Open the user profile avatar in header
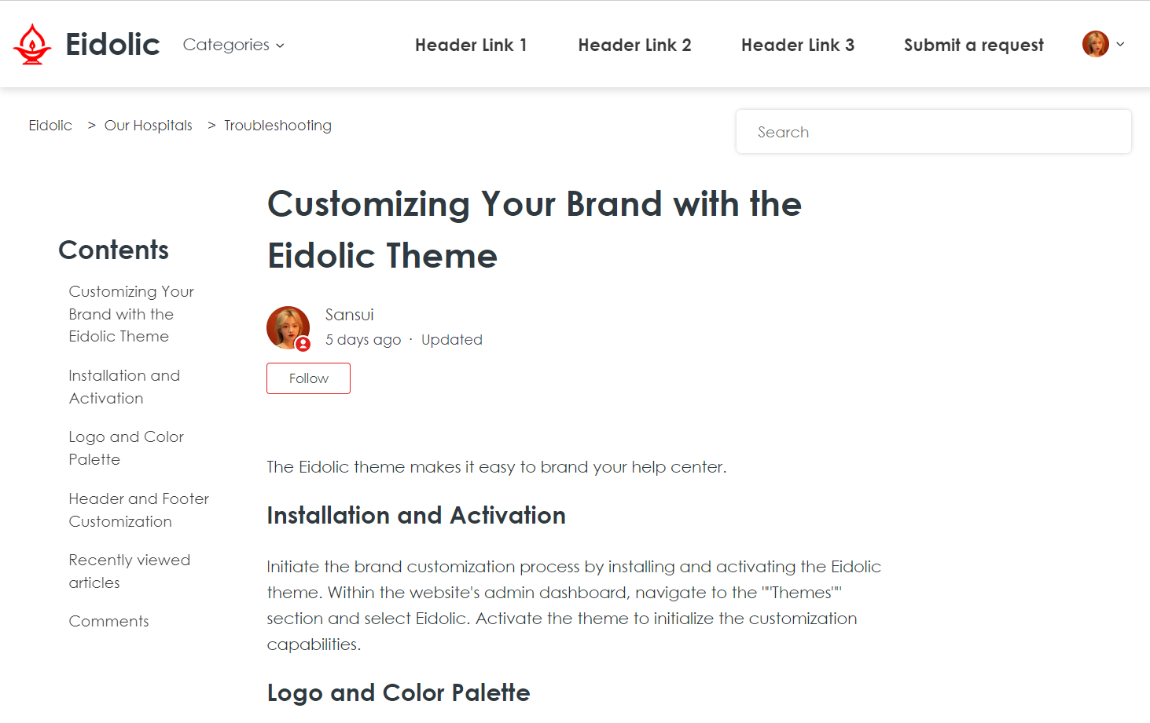 tap(1095, 44)
